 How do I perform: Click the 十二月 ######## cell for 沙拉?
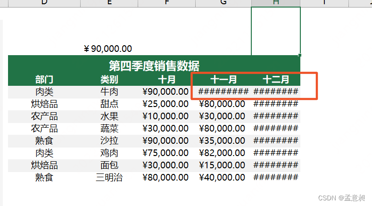[x=276, y=141]
